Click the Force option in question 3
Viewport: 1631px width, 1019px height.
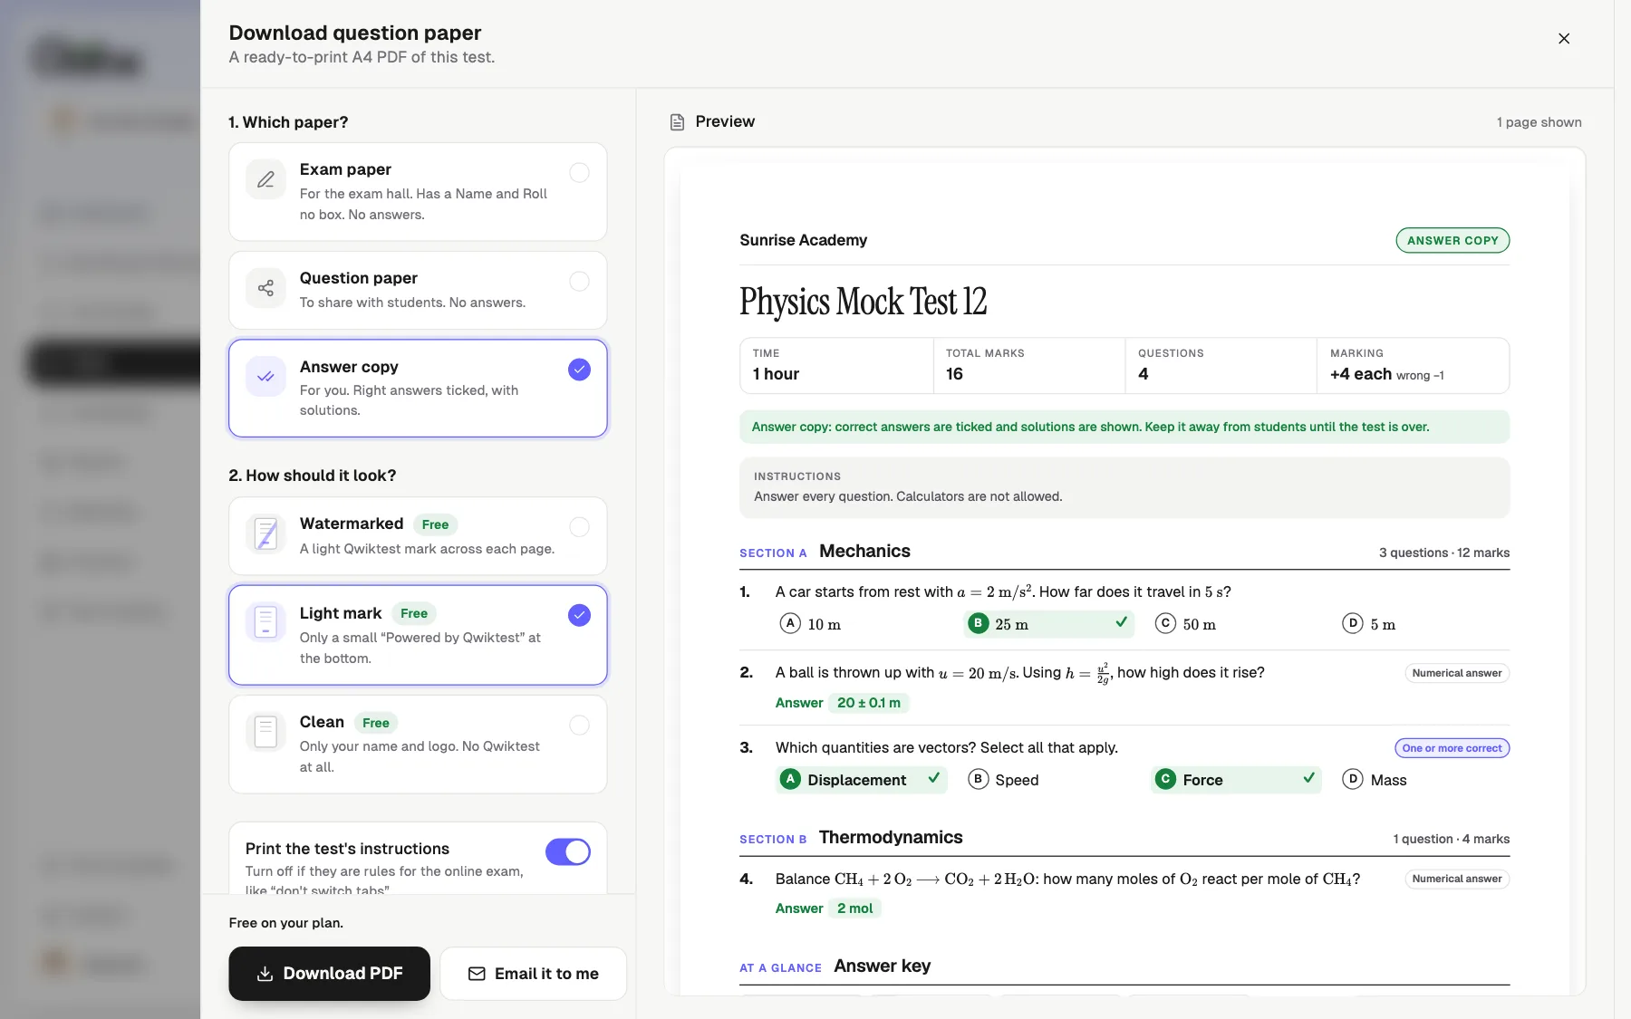[1236, 780]
